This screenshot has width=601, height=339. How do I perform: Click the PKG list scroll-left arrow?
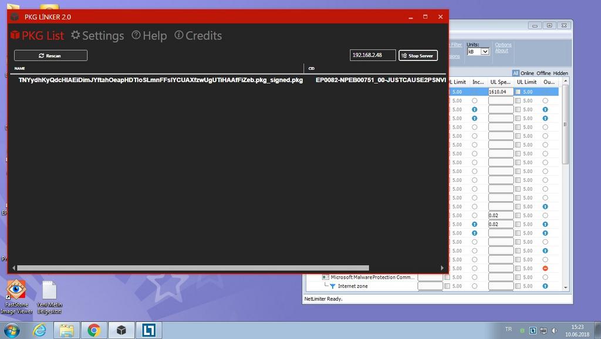pos(14,268)
